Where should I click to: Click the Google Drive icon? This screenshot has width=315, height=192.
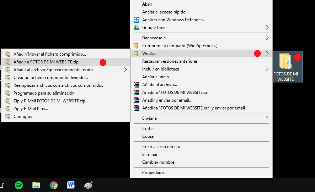pos(137,28)
